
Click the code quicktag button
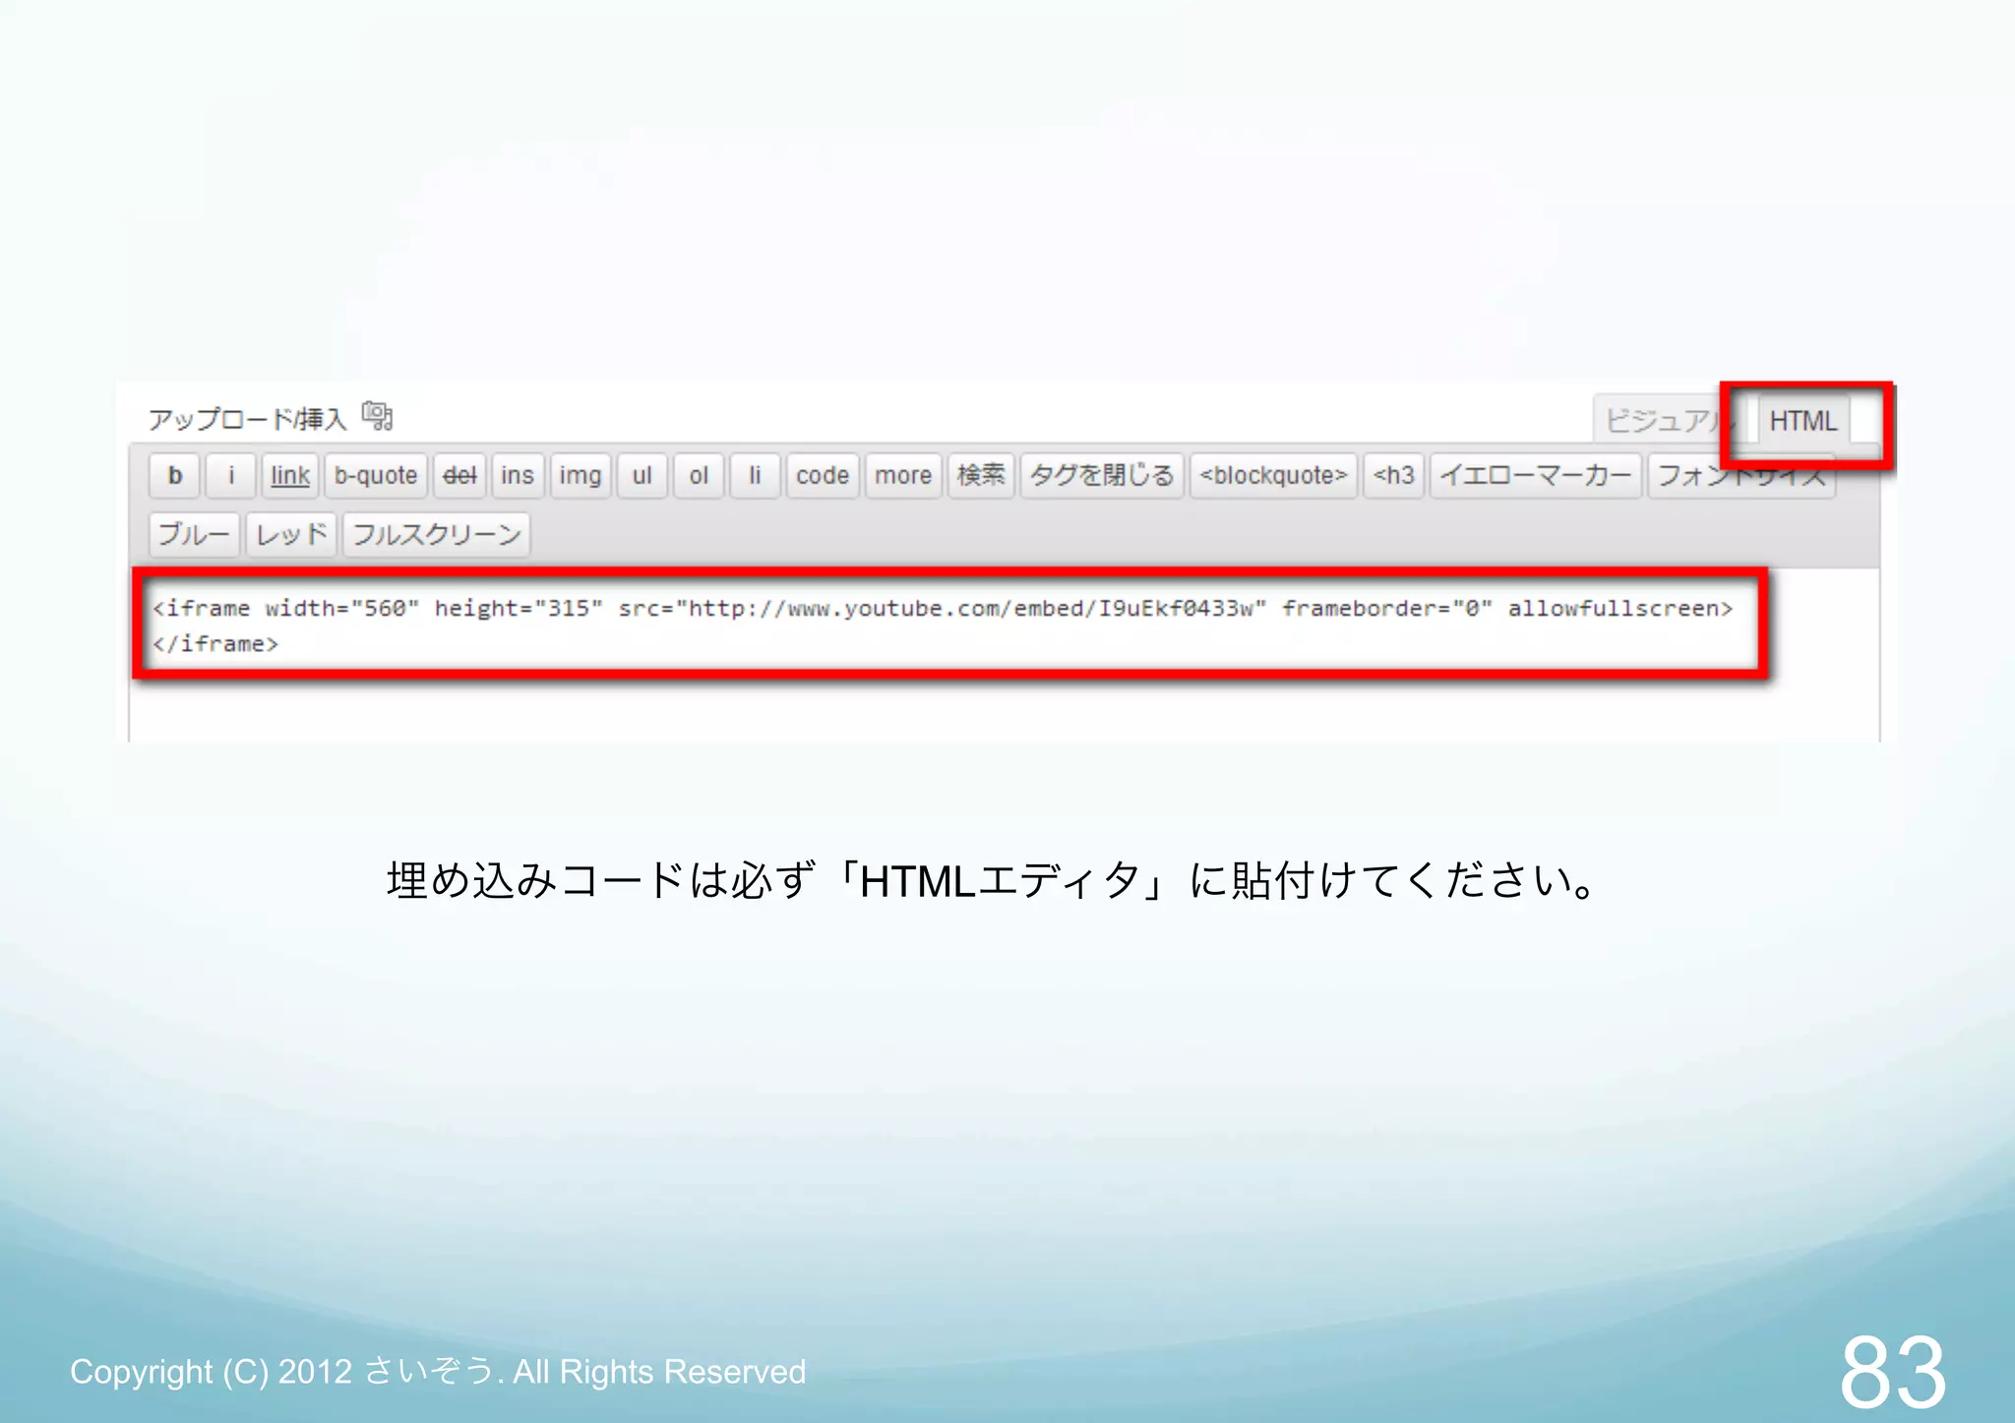click(823, 476)
